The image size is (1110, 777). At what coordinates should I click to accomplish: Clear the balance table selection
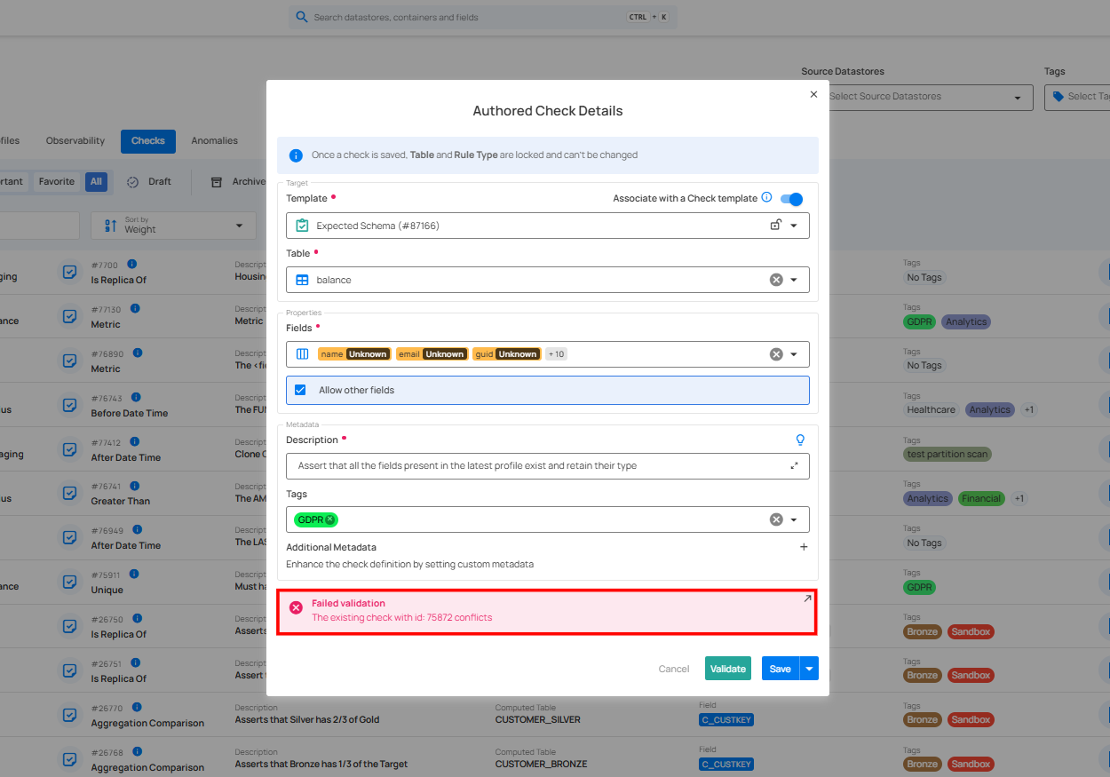776,280
